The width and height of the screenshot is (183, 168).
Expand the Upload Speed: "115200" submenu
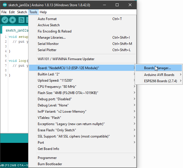click(82, 80)
